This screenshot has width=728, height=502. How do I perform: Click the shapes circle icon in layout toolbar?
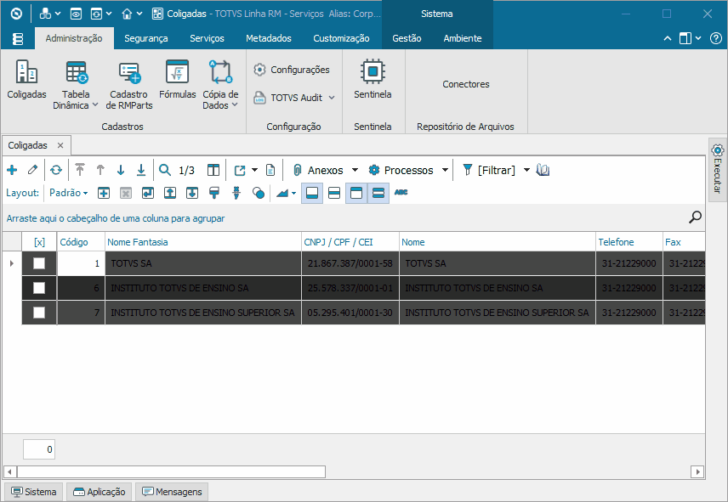tap(259, 193)
